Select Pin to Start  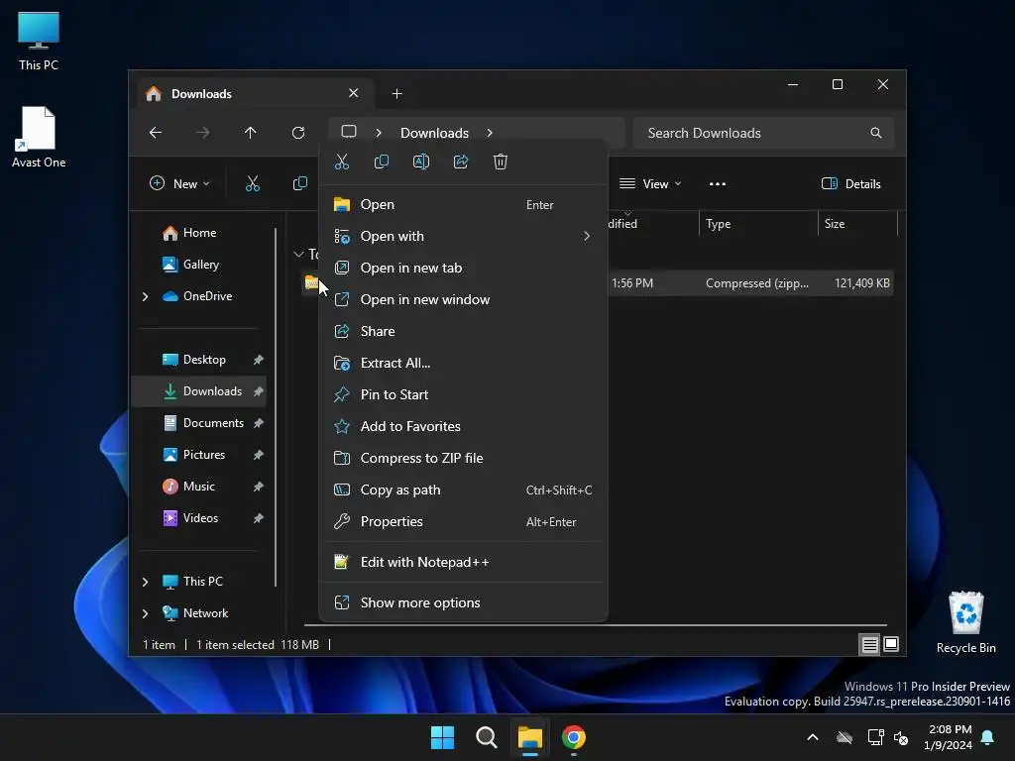pyautogui.click(x=463, y=394)
